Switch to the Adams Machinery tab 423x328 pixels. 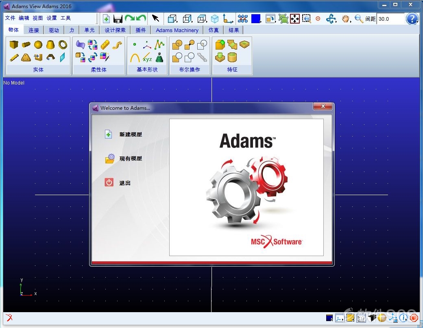tap(177, 30)
